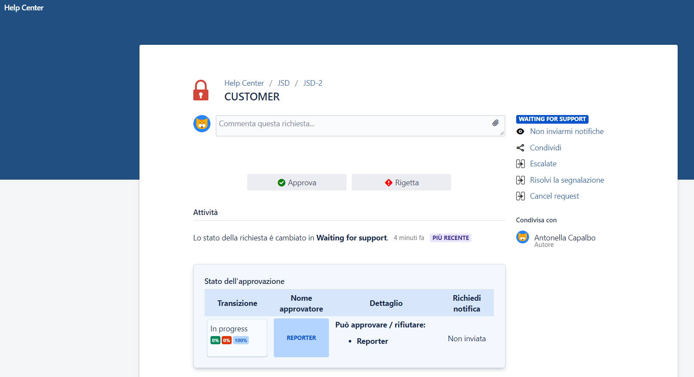Click Help Center header title
This screenshot has height=377, width=694.
click(24, 8)
